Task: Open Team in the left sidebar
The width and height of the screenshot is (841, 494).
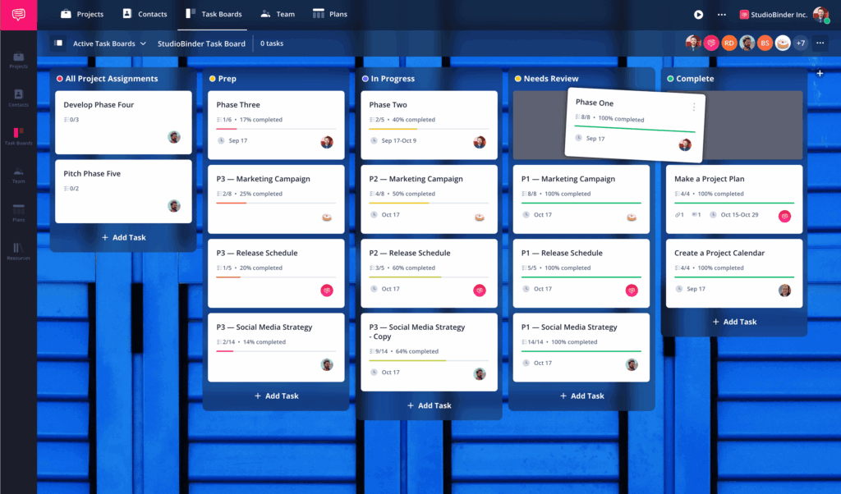Action: point(18,176)
